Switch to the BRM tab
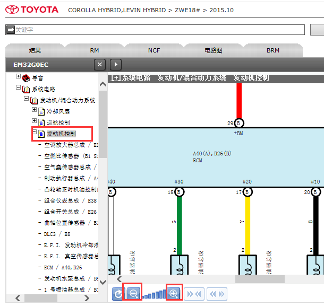Viewport: 324px width, 307px height. pos(273,50)
